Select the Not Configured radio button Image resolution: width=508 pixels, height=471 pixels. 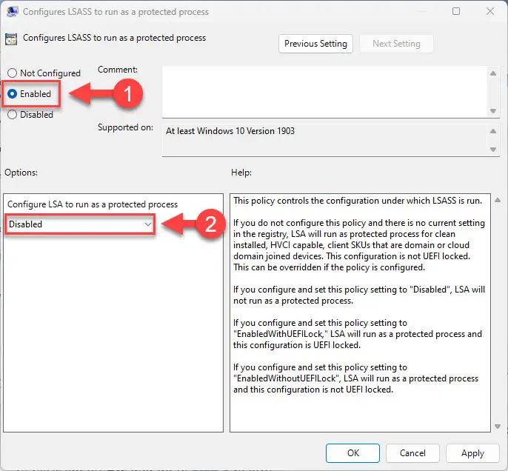click(x=12, y=73)
